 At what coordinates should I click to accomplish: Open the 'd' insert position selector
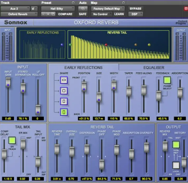[34, 9]
